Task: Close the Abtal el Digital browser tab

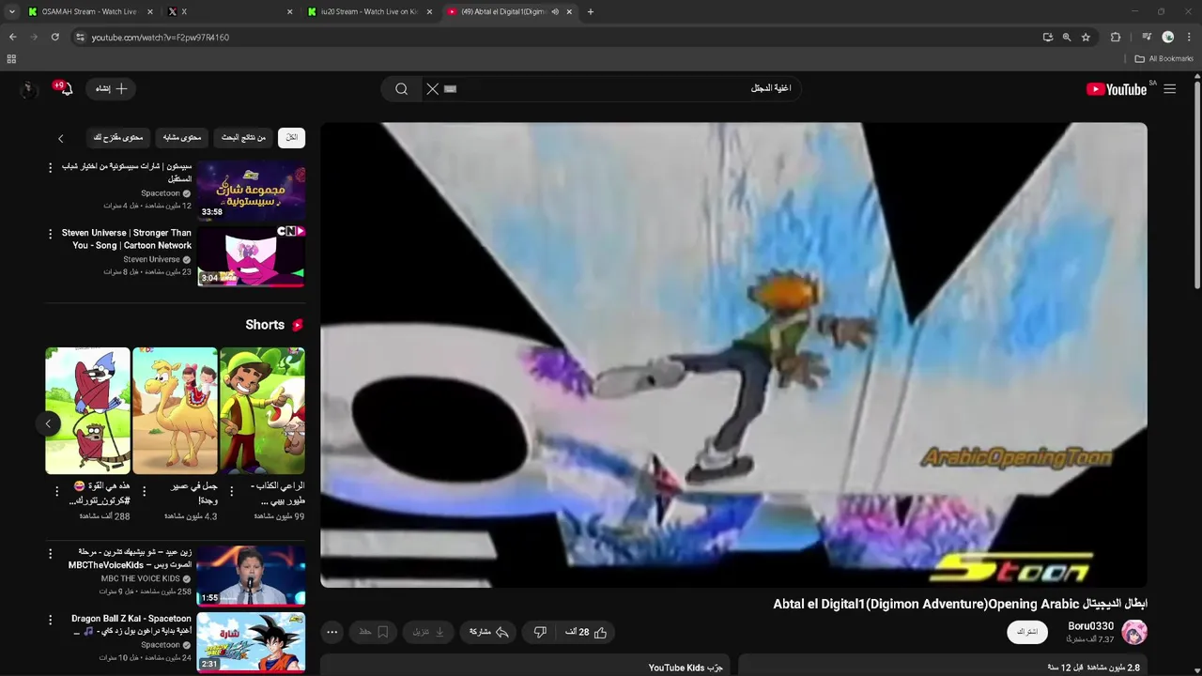Action: (x=569, y=12)
